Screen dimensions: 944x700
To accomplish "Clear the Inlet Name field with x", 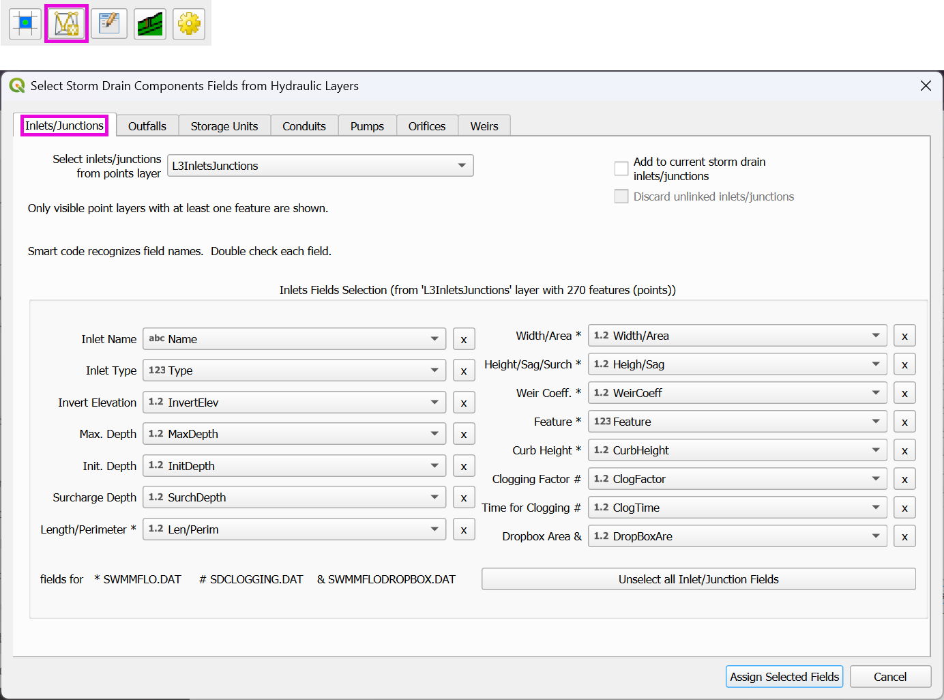I will coord(464,340).
